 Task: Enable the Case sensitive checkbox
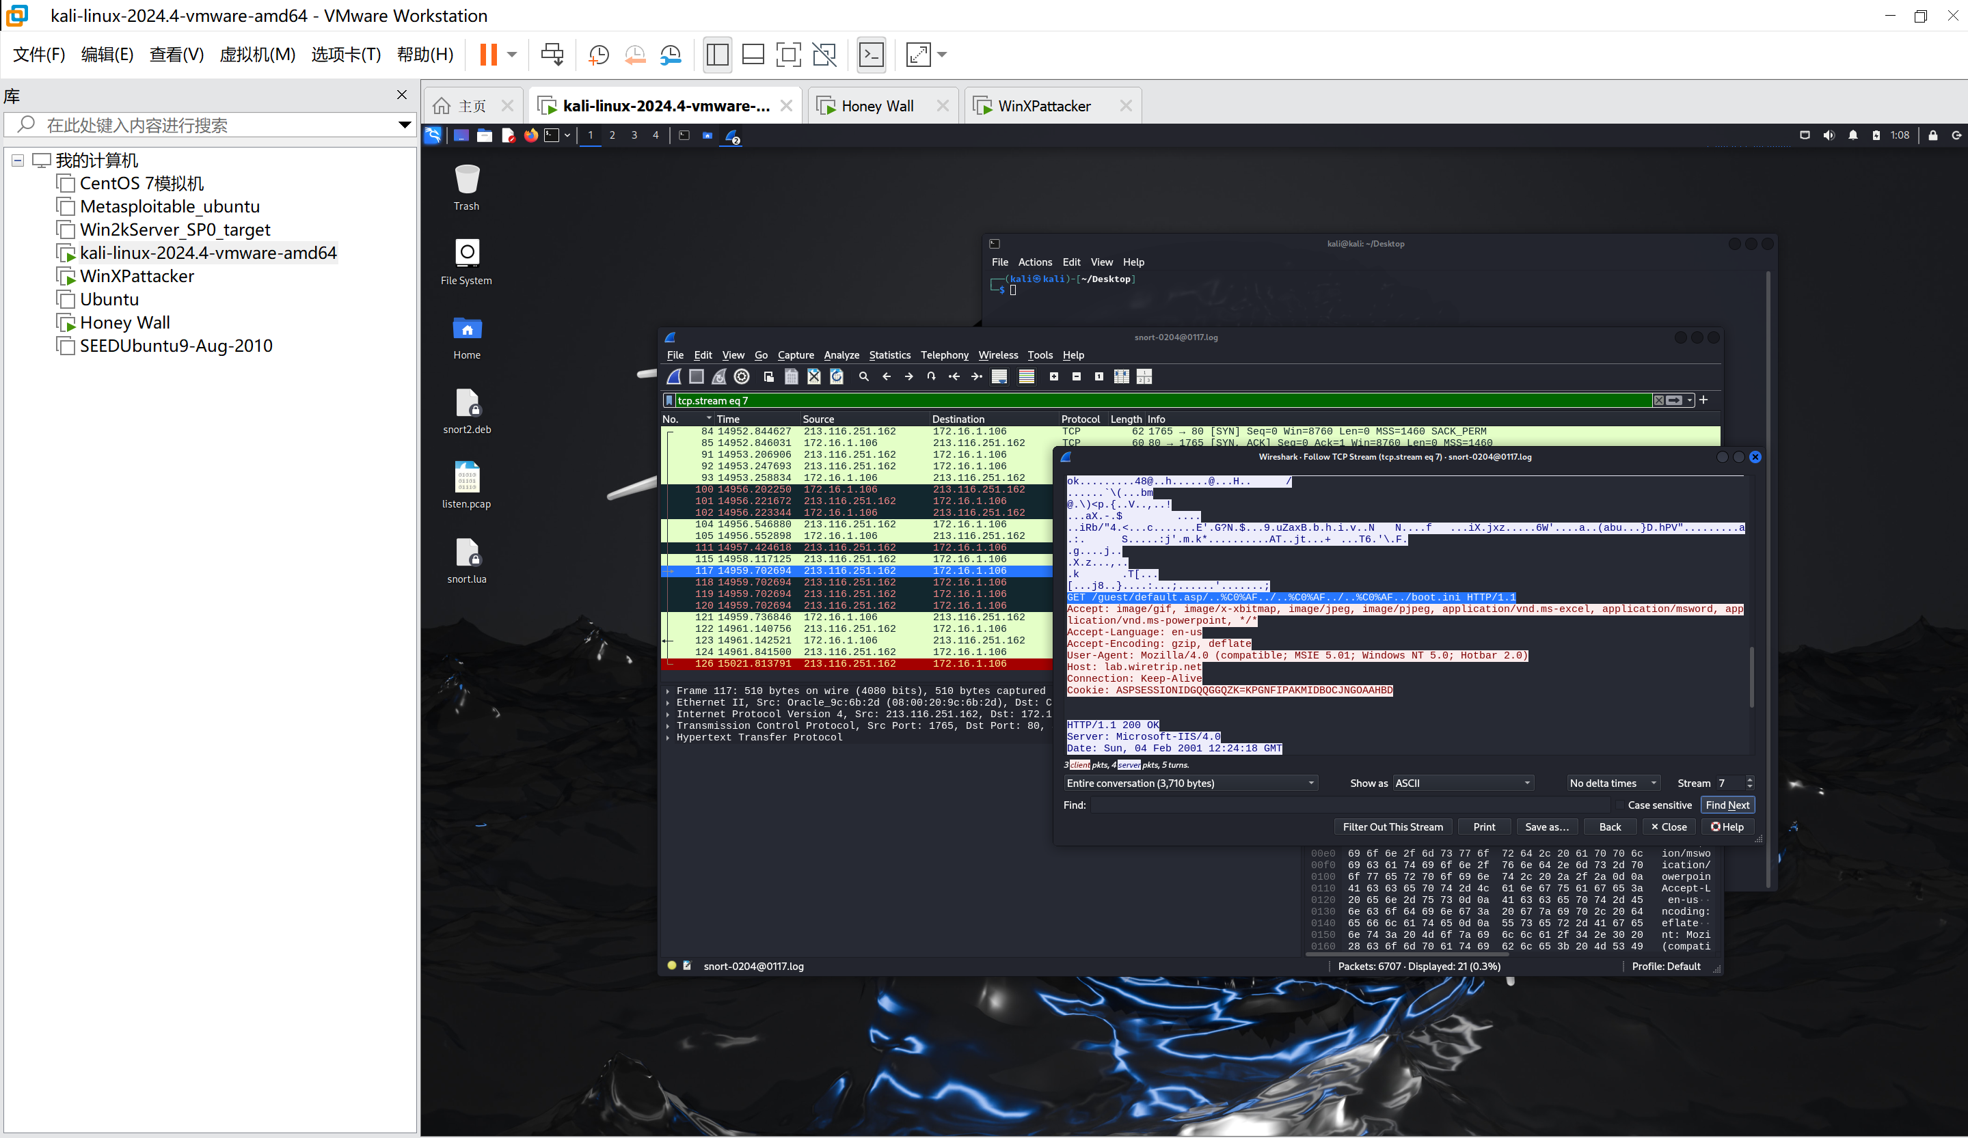point(1621,805)
